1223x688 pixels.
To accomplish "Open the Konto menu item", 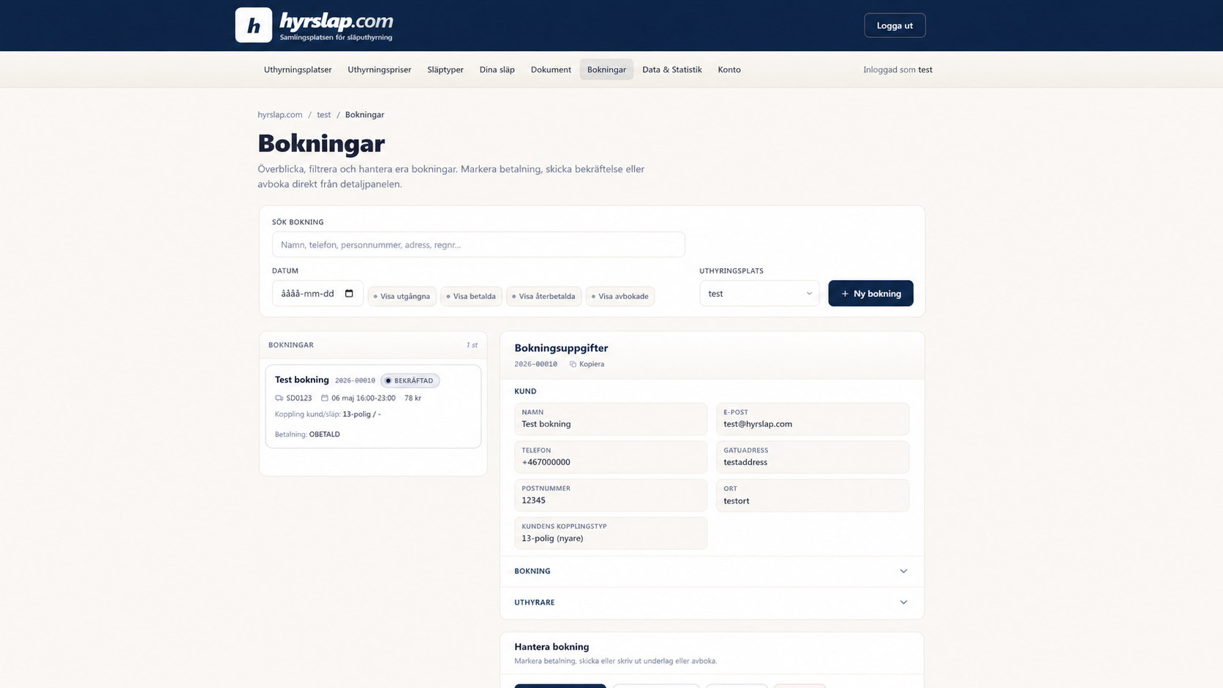I will click(x=729, y=69).
